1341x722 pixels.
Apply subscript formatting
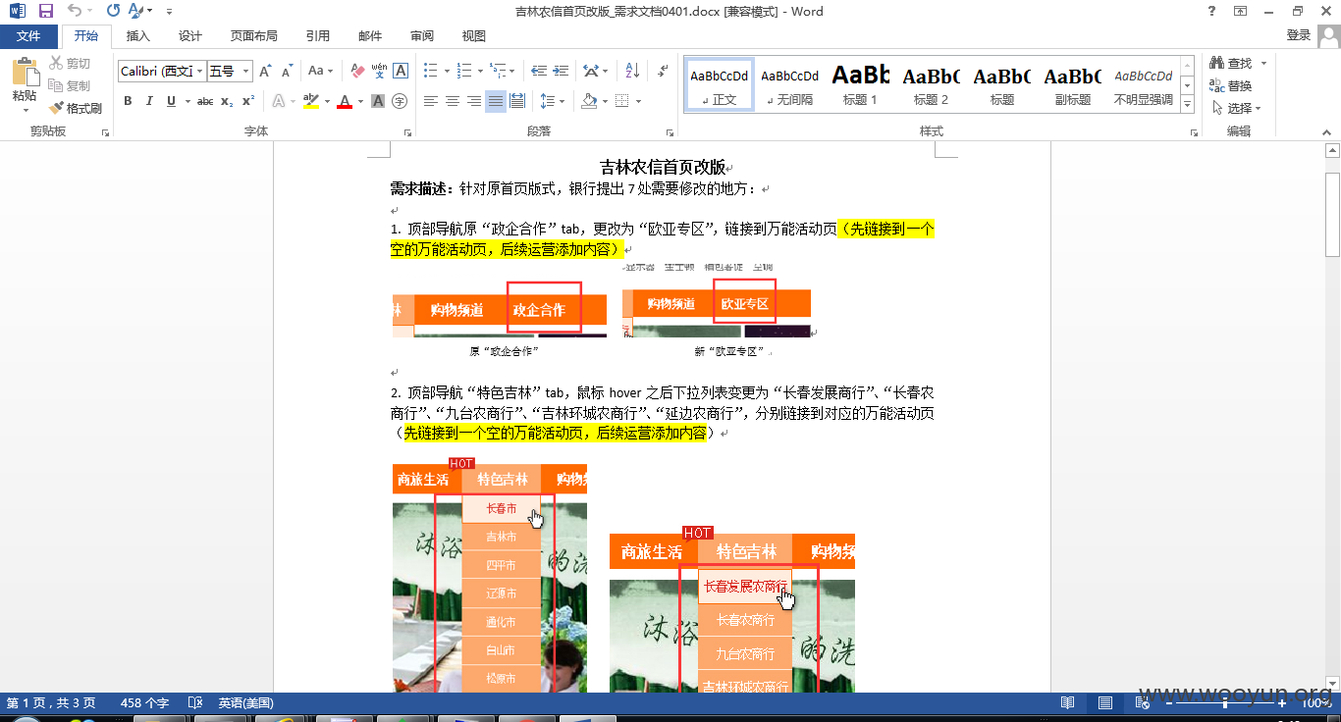[x=227, y=101]
